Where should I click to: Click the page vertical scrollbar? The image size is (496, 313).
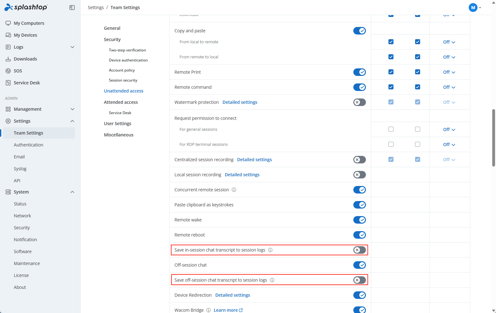[493, 138]
